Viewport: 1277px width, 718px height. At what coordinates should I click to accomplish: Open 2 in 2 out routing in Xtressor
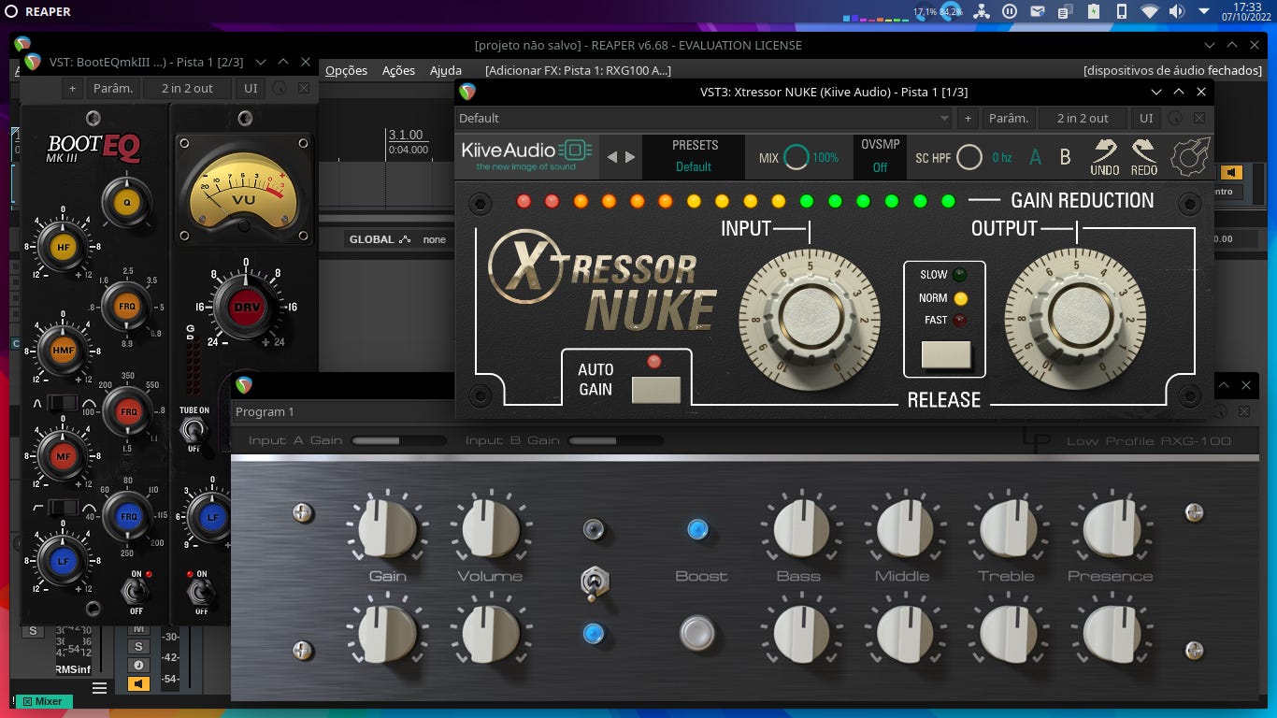1083,118
